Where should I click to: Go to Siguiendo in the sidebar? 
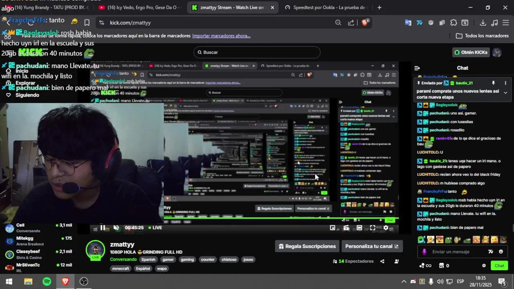[22, 95]
